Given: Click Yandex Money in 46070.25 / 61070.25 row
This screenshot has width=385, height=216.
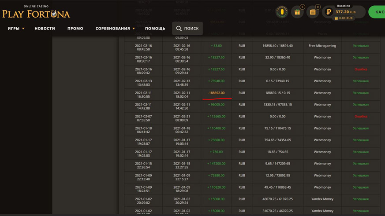Looking at the screenshot, I should (x=322, y=199).
